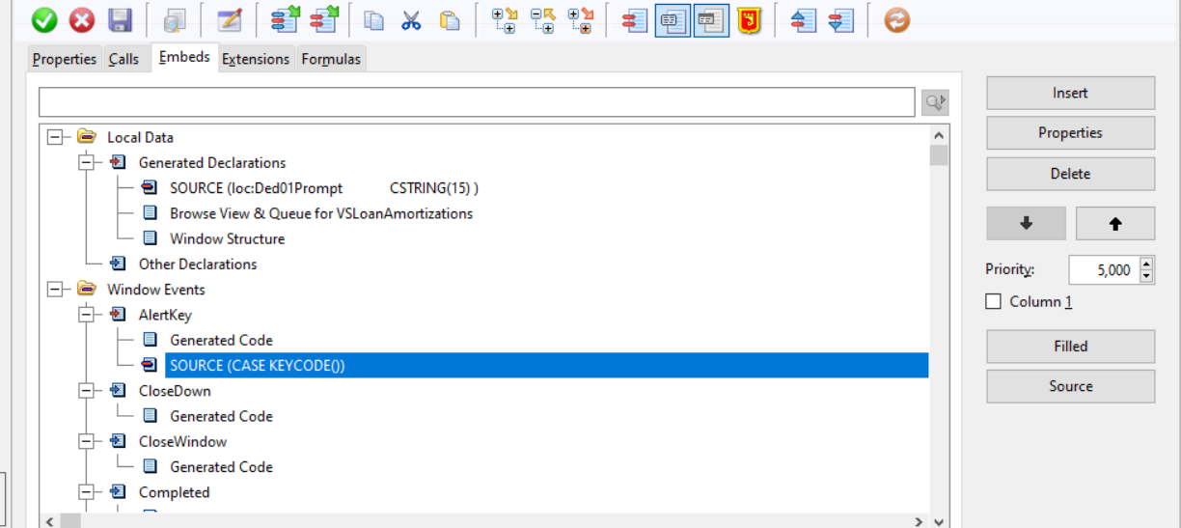
Task: Collapse the AlertKey tree node
Action: click(86, 315)
